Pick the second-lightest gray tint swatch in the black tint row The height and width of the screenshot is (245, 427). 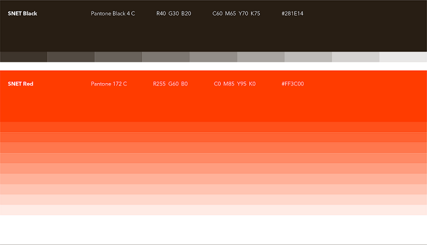[x=356, y=57]
